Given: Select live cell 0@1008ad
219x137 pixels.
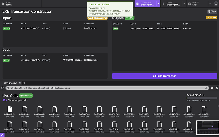Looking at the screenshot, I should pos(40,112).
